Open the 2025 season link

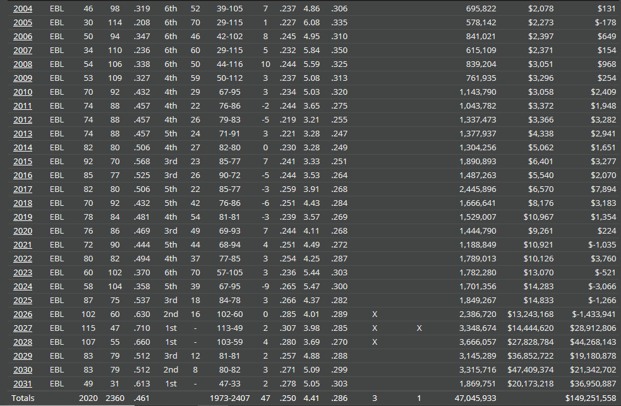(x=23, y=300)
